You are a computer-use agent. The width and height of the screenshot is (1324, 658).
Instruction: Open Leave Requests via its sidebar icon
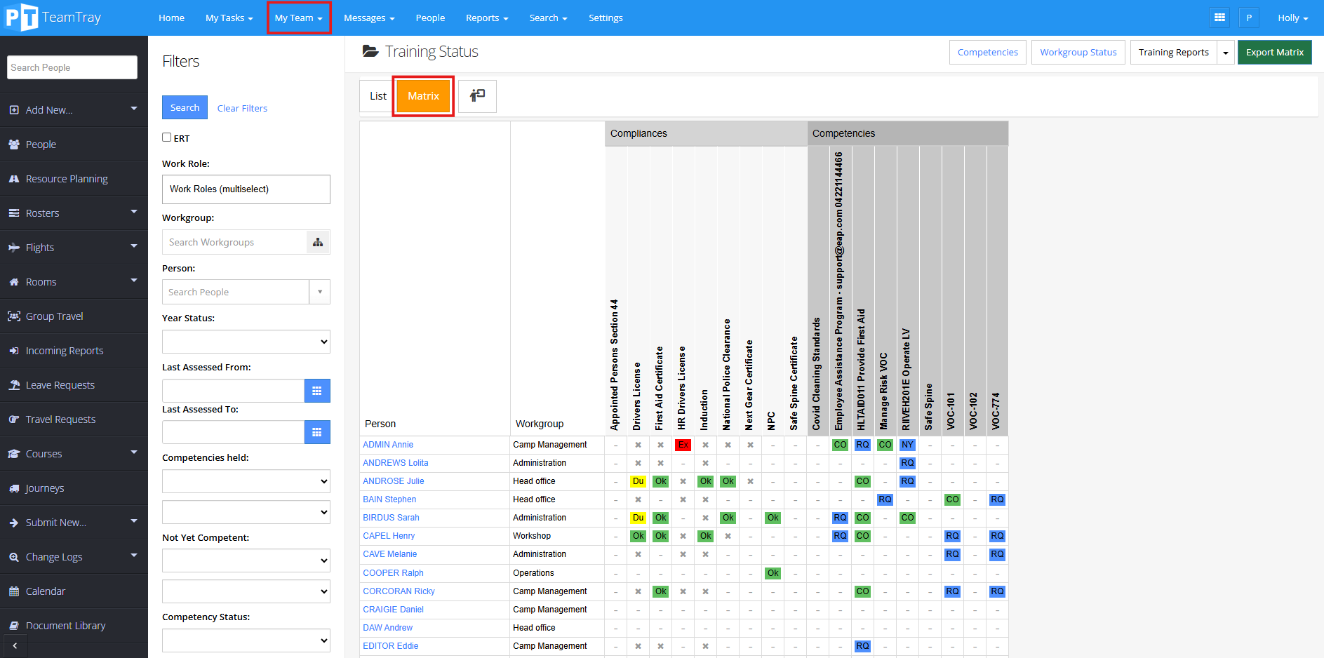click(15, 384)
